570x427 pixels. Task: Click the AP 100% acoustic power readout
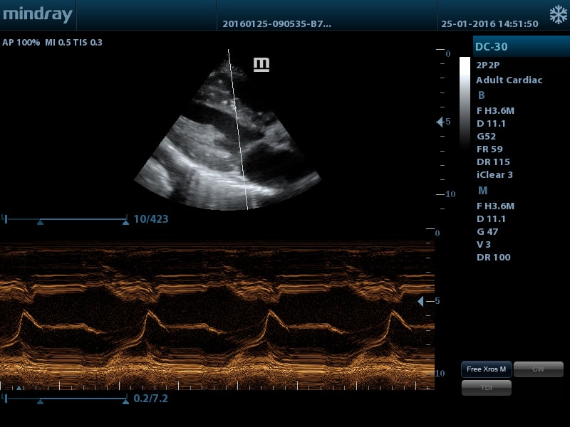click(x=21, y=43)
